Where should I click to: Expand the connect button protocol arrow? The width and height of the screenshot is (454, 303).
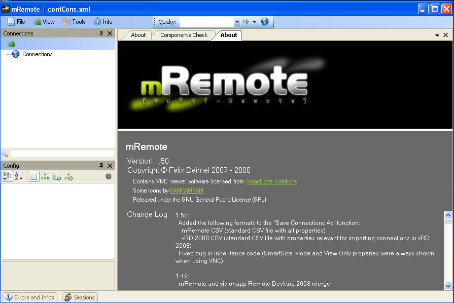(254, 22)
